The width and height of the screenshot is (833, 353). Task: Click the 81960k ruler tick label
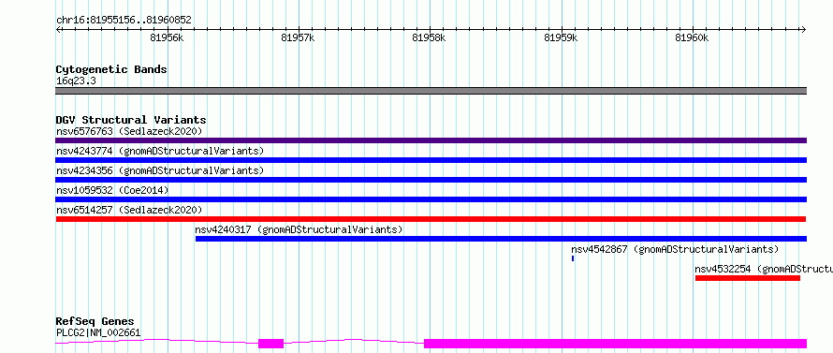pyautogui.click(x=693, y=37)
